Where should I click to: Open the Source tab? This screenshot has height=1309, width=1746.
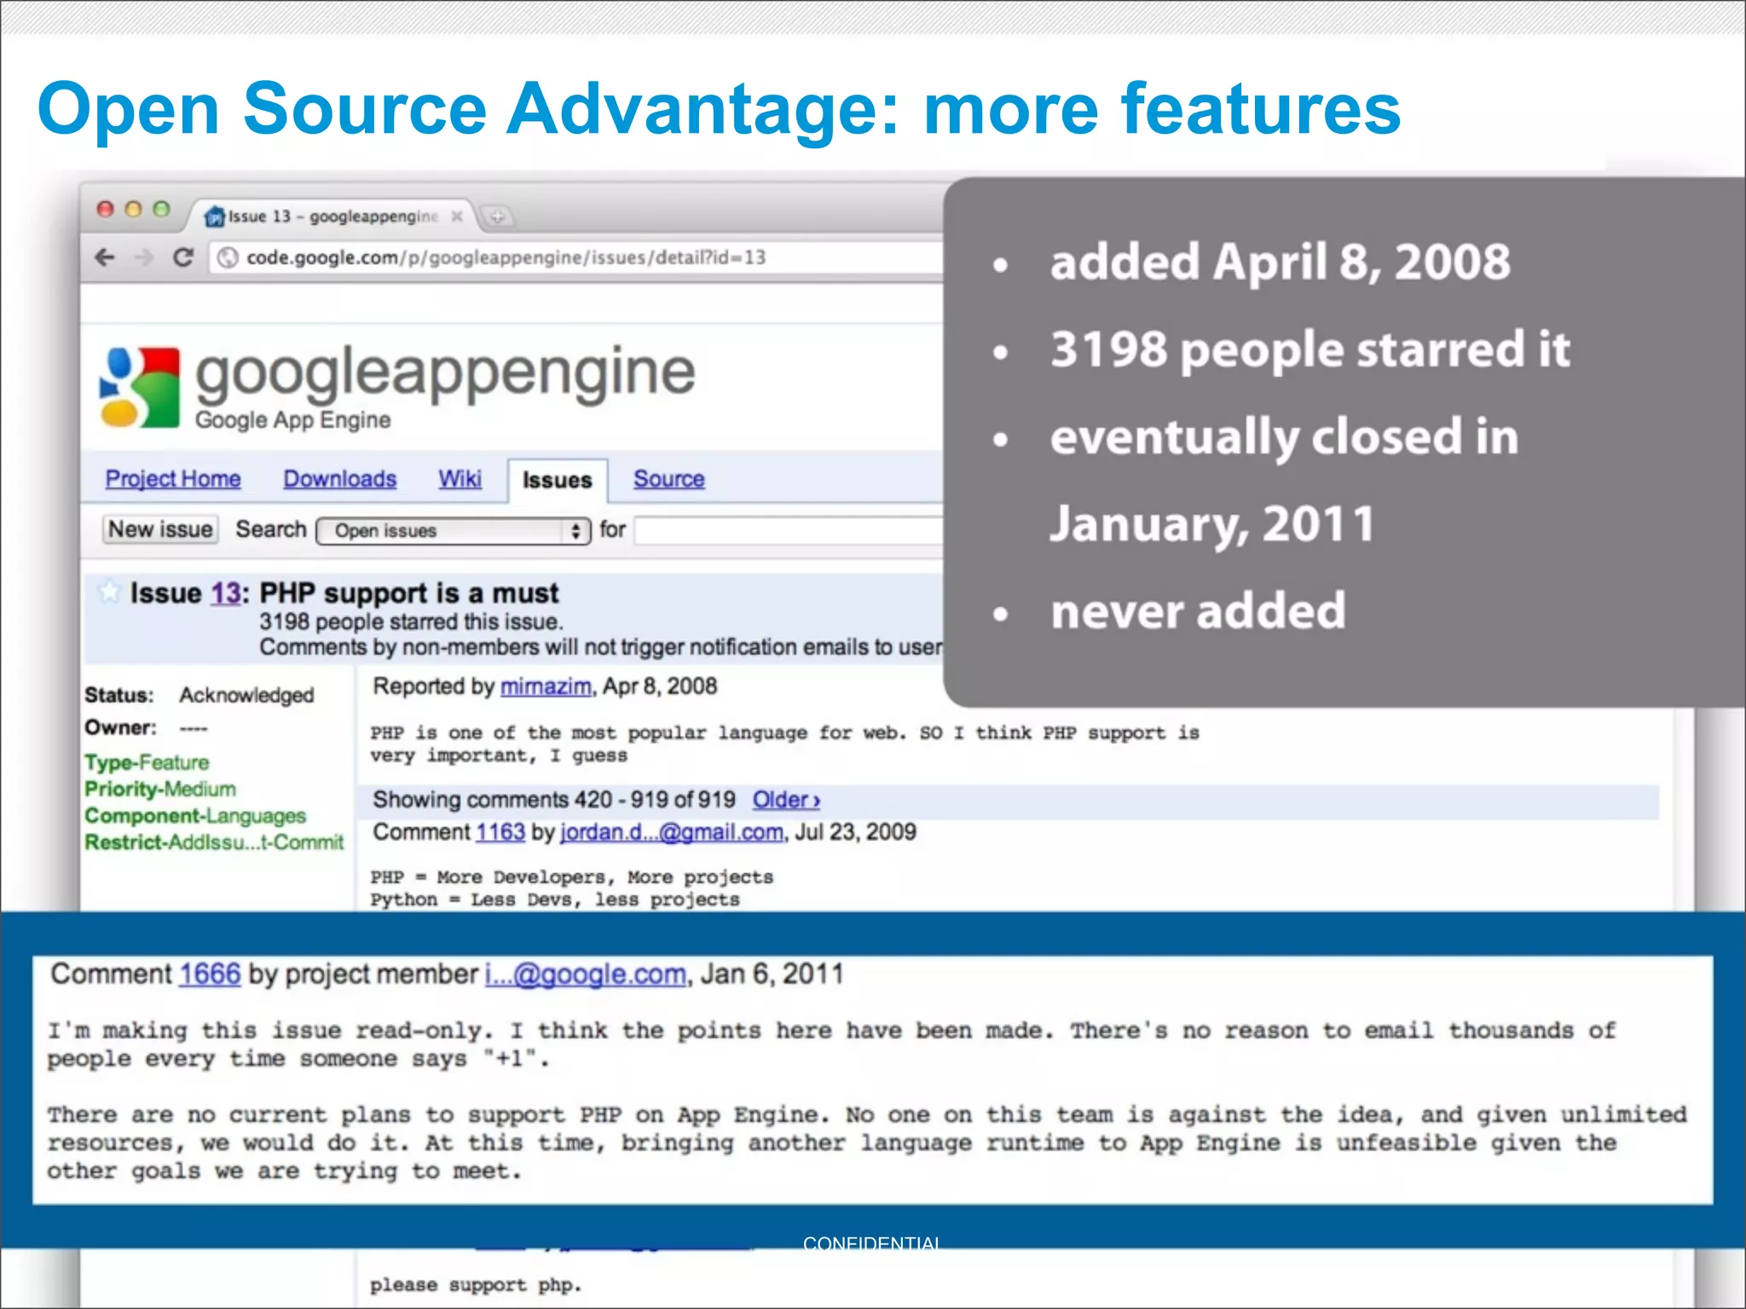(669, 479)
